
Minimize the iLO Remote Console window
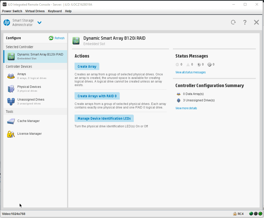click(233, 4)
